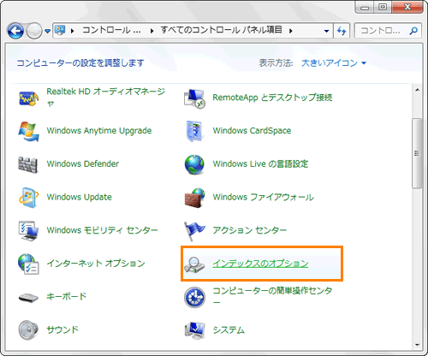
Task: Open Windows Live の言語設定 link
Action: [260, 163]
